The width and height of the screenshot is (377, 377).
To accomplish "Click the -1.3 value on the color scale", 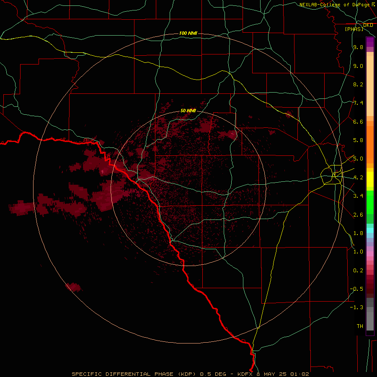I will pyautogui.click(x=356, y=307).
